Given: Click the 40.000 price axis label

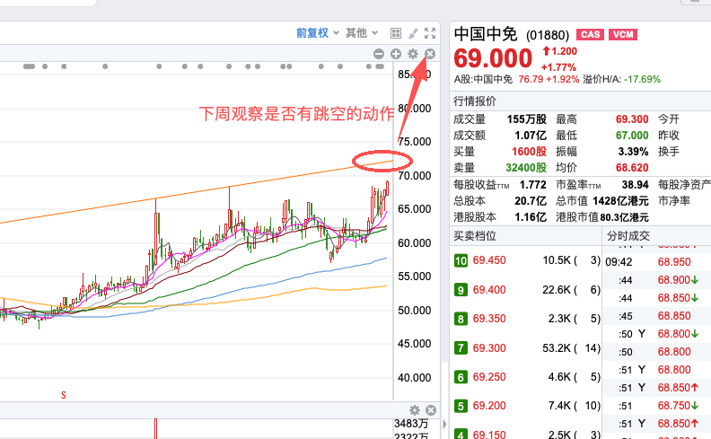Looking at the screenshot, I should click(415, 377).
